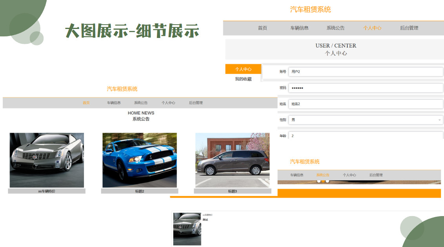Viewport: 444px width, 247px height.
Task: Open the 性别 dropdown showing 男
Action: pyautogui.click(x=366, y=120)
